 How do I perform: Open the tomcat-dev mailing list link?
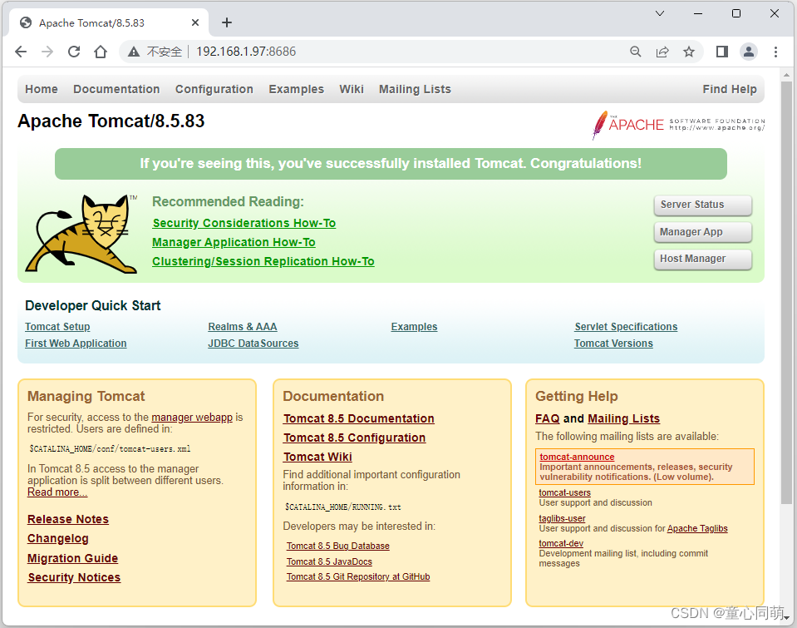coord(561,543)
